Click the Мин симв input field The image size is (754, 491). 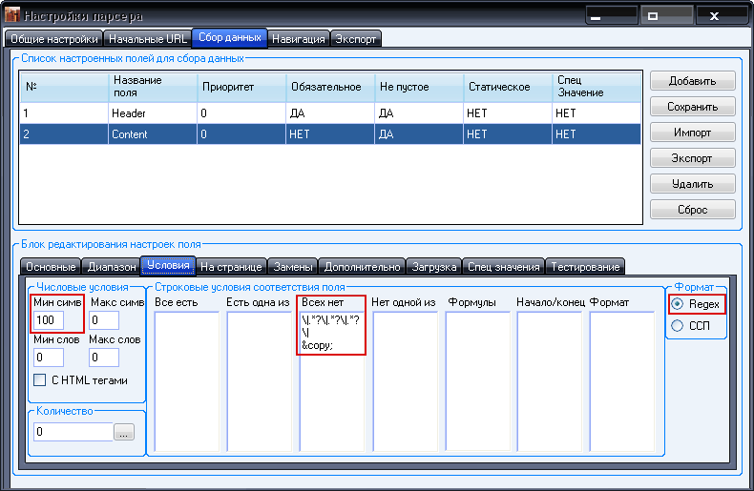coord(48,320)
